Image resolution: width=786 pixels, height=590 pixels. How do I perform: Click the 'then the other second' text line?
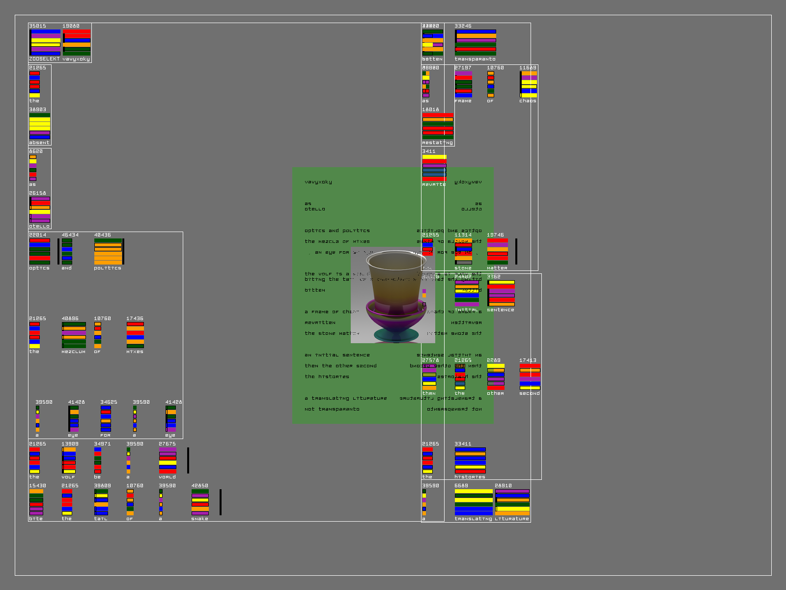point(340,366)
